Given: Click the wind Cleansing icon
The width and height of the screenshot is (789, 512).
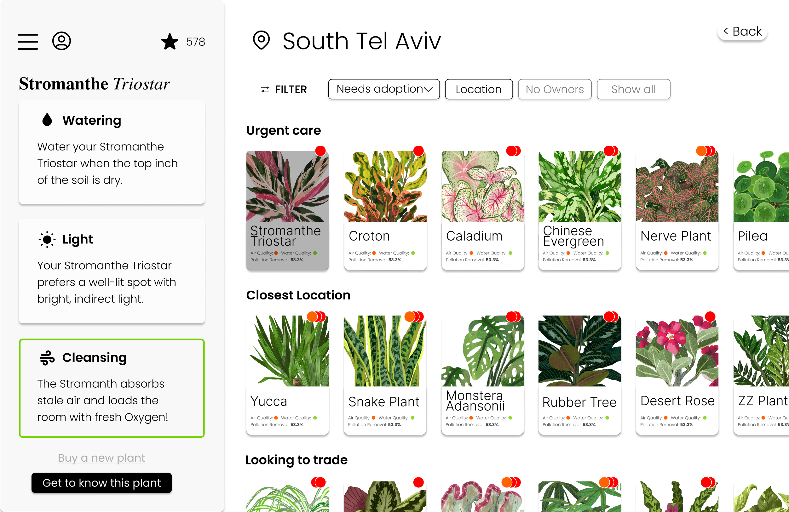Looking at the screenshot, I should coord(47,358).
